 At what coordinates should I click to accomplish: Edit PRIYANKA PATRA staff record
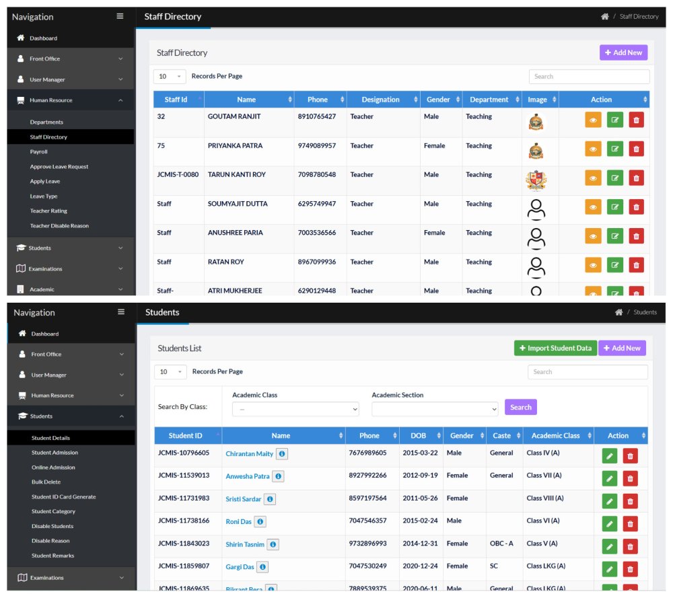614,149
